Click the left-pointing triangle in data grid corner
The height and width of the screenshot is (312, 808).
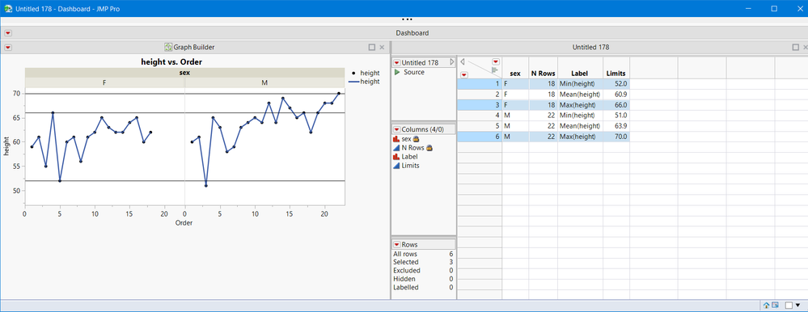pos(462,61)
